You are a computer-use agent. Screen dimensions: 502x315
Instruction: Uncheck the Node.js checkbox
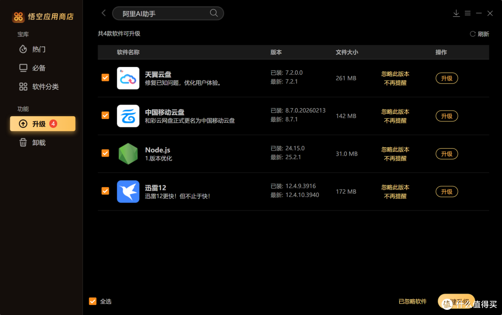click(x=106, y=153)
